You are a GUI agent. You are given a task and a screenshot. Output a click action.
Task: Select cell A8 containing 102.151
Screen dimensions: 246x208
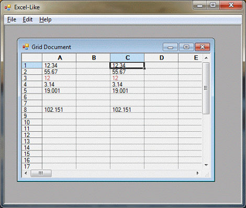[59, 110]
